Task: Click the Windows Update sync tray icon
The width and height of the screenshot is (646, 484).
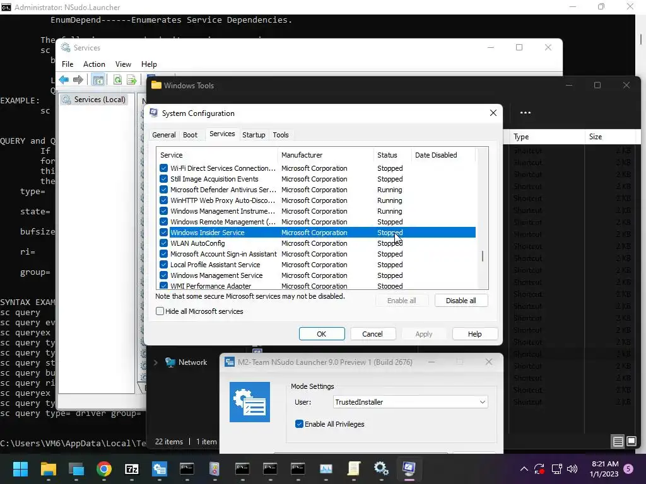Action: 539,469
